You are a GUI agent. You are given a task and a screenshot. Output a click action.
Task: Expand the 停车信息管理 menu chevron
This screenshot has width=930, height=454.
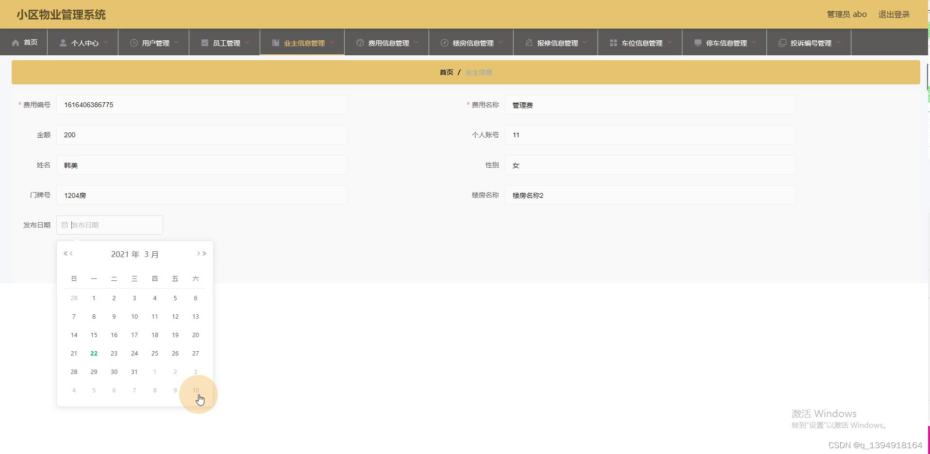(754, 43)
